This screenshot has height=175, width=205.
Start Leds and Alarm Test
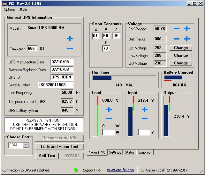tap(59, 147)
